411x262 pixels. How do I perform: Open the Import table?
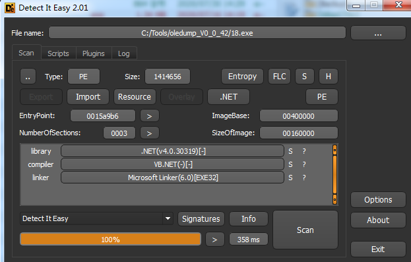pos(88,97)
